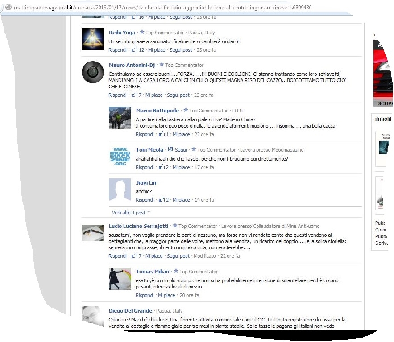Open Diego Del Grande's profile name link
394x342 pixels.
click(130, 311)
